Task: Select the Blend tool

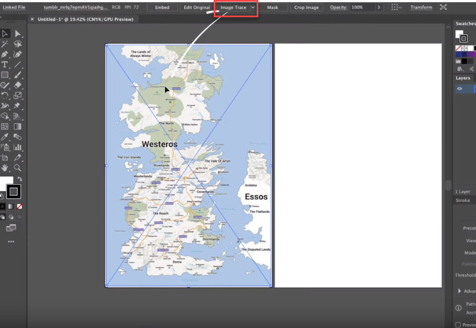Action: click(18, 137)
